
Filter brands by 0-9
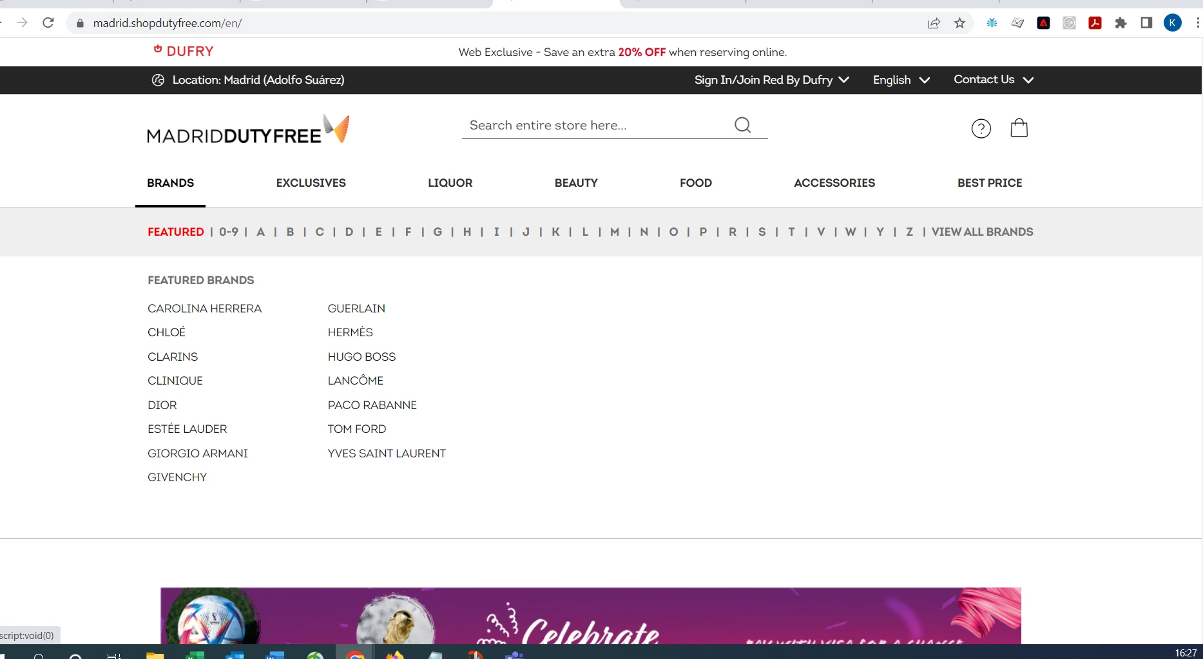pyautogui.click(x=228, y=232)
